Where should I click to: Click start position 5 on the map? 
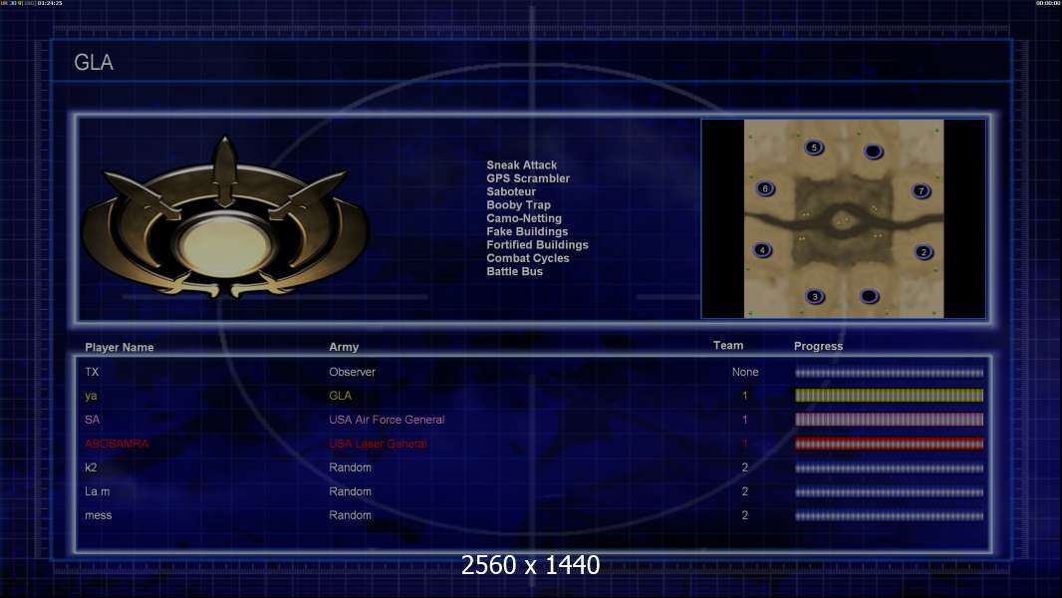813,147
